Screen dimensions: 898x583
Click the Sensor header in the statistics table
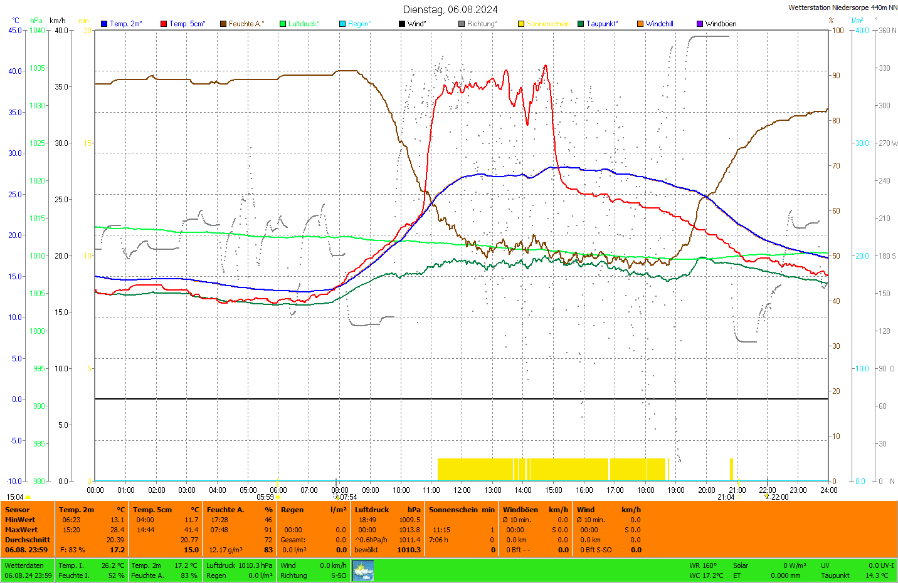pyautogui.click(x=18, y=510)
